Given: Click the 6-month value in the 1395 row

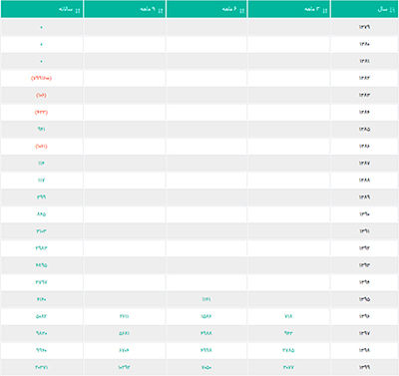Looking at the screenshot, I should coord(206,299).
